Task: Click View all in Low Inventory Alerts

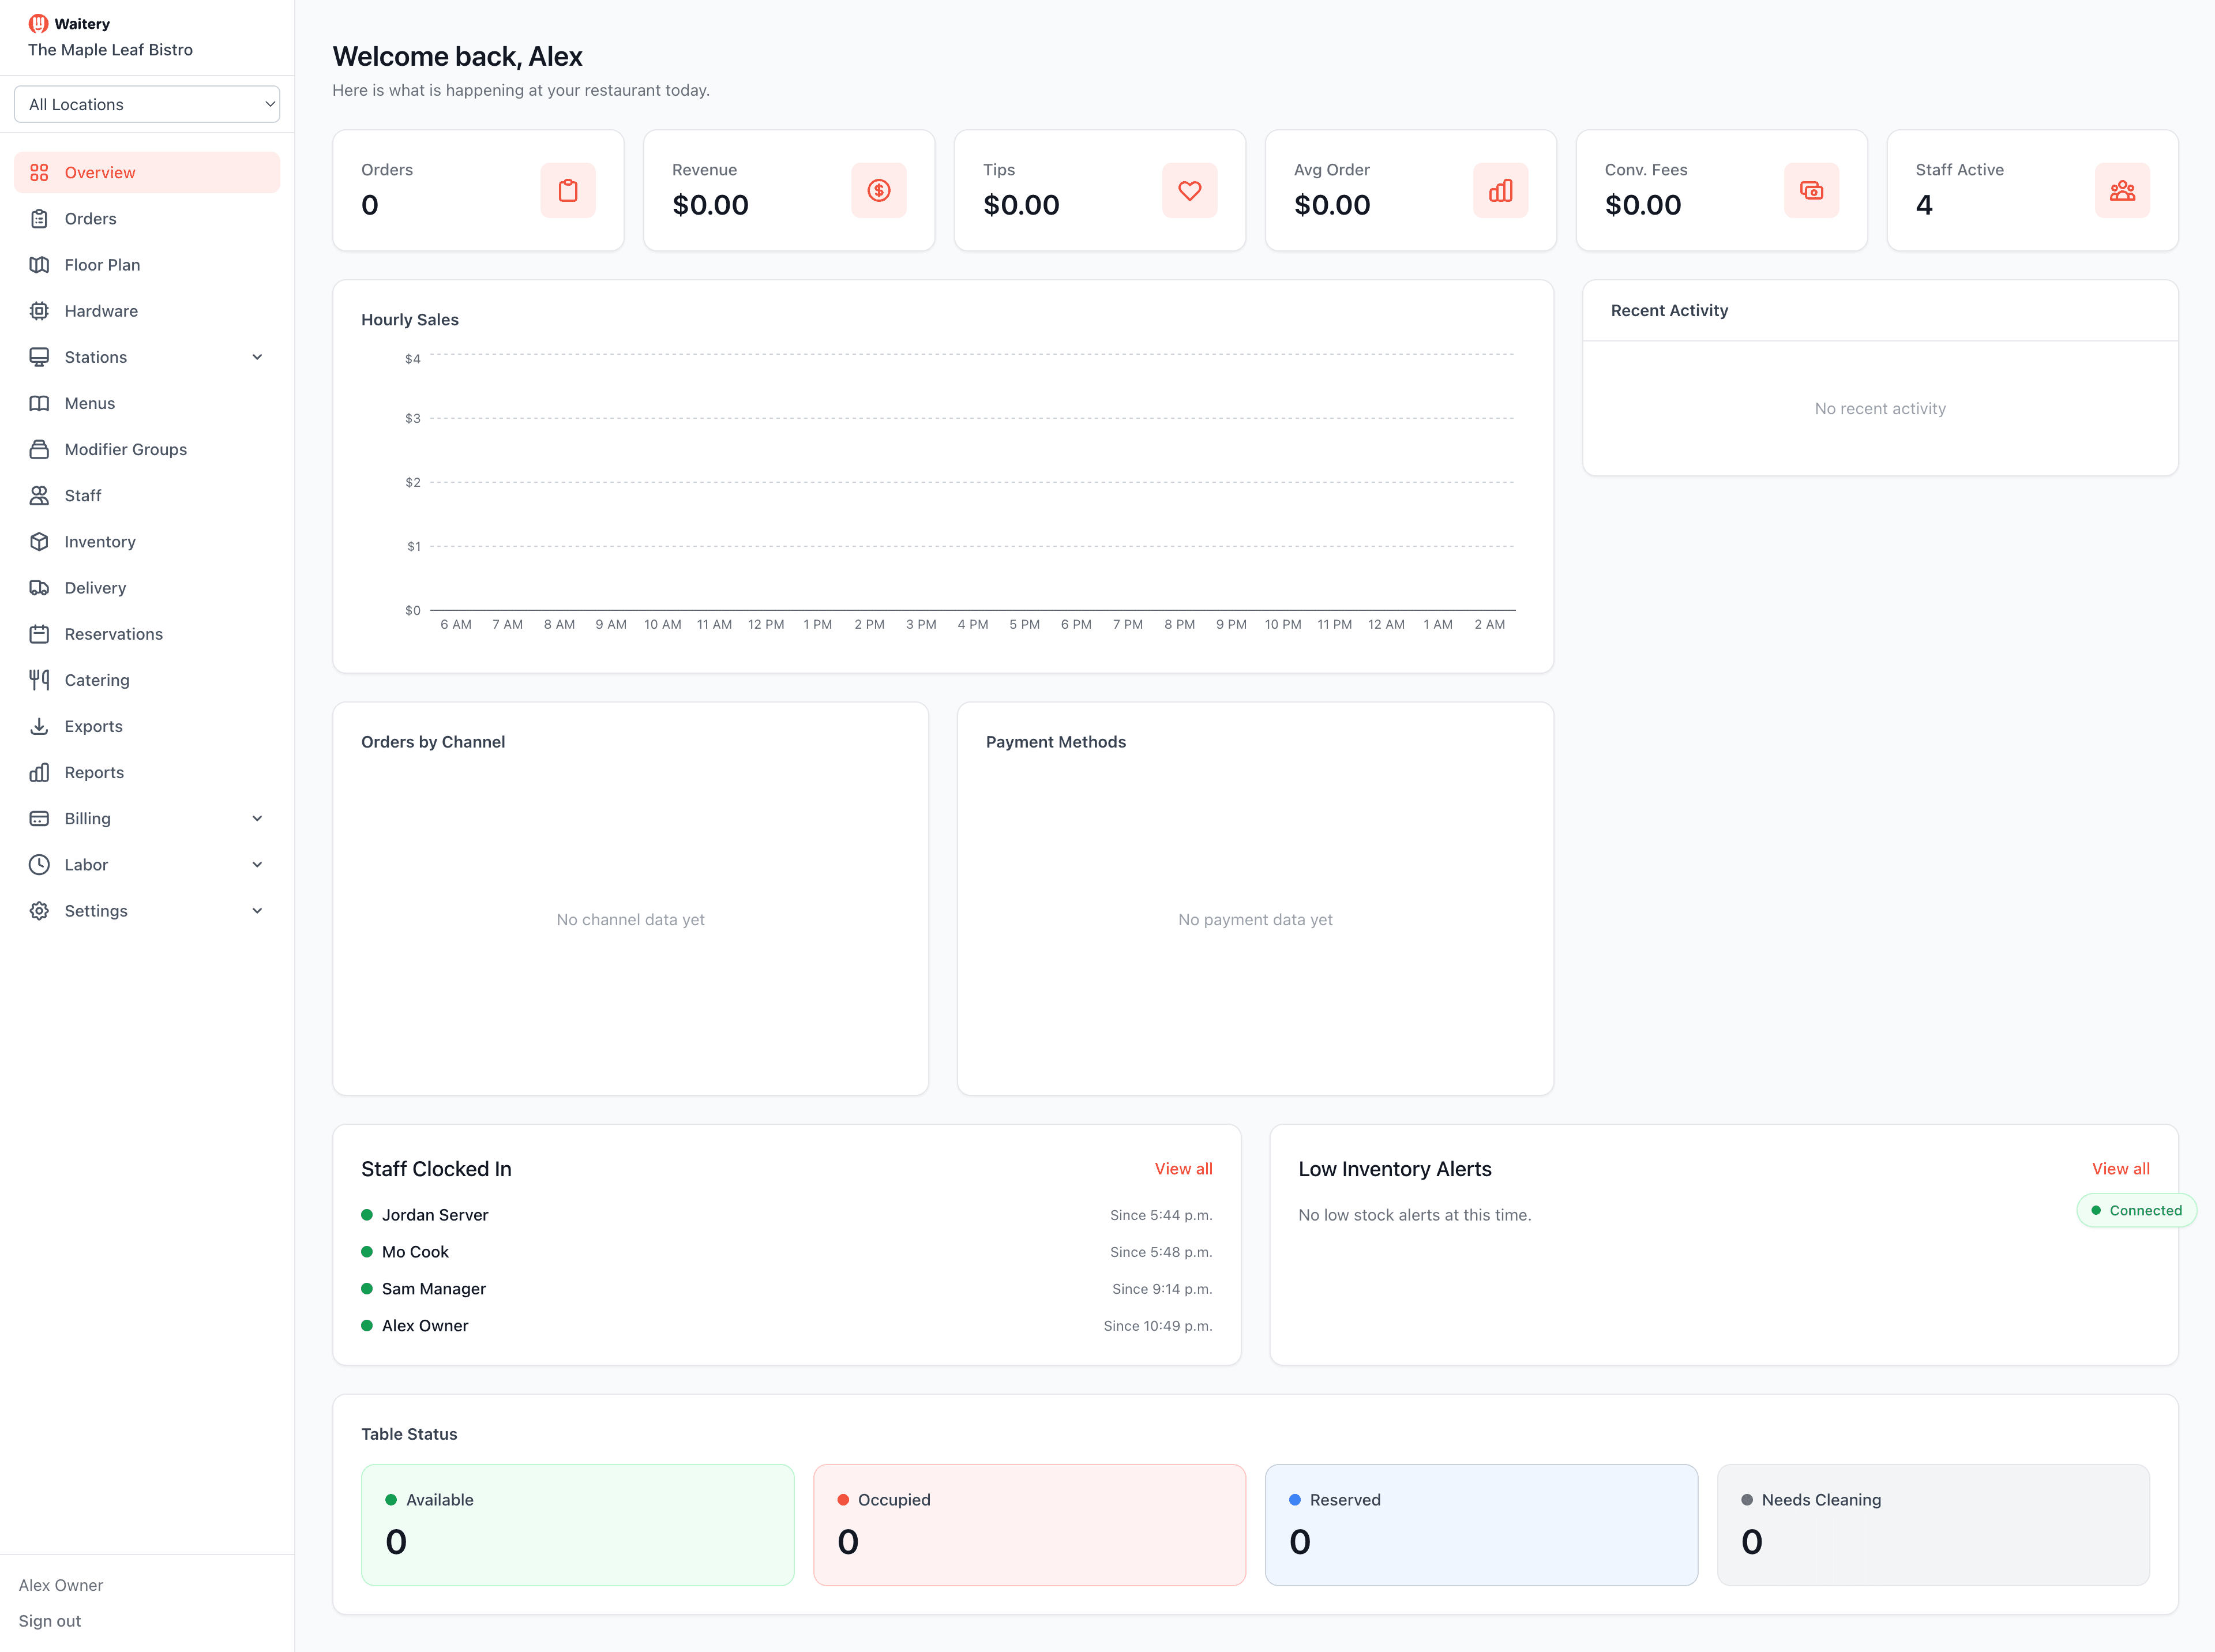Action: pos(2120,1168)
